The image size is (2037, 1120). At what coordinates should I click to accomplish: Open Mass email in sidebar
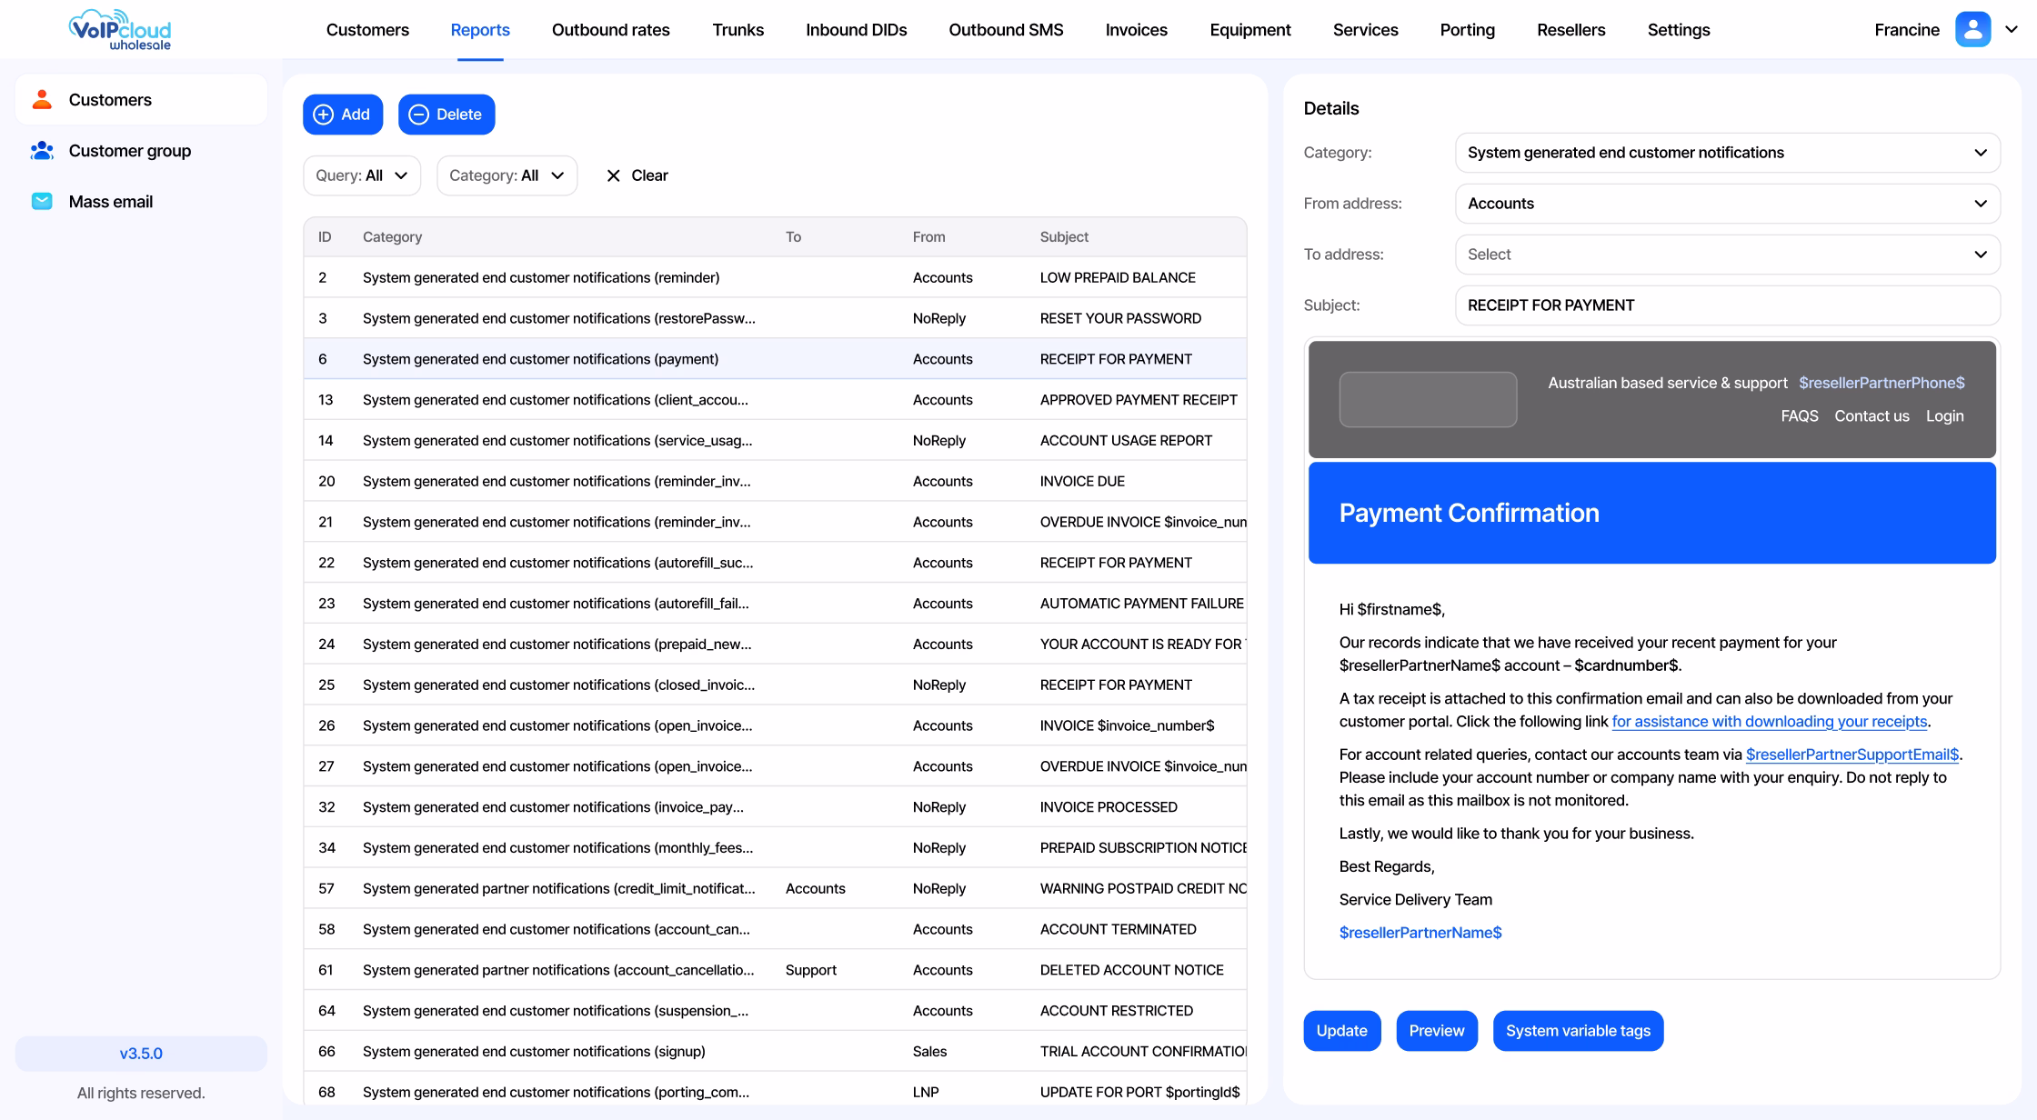point(141,202)
